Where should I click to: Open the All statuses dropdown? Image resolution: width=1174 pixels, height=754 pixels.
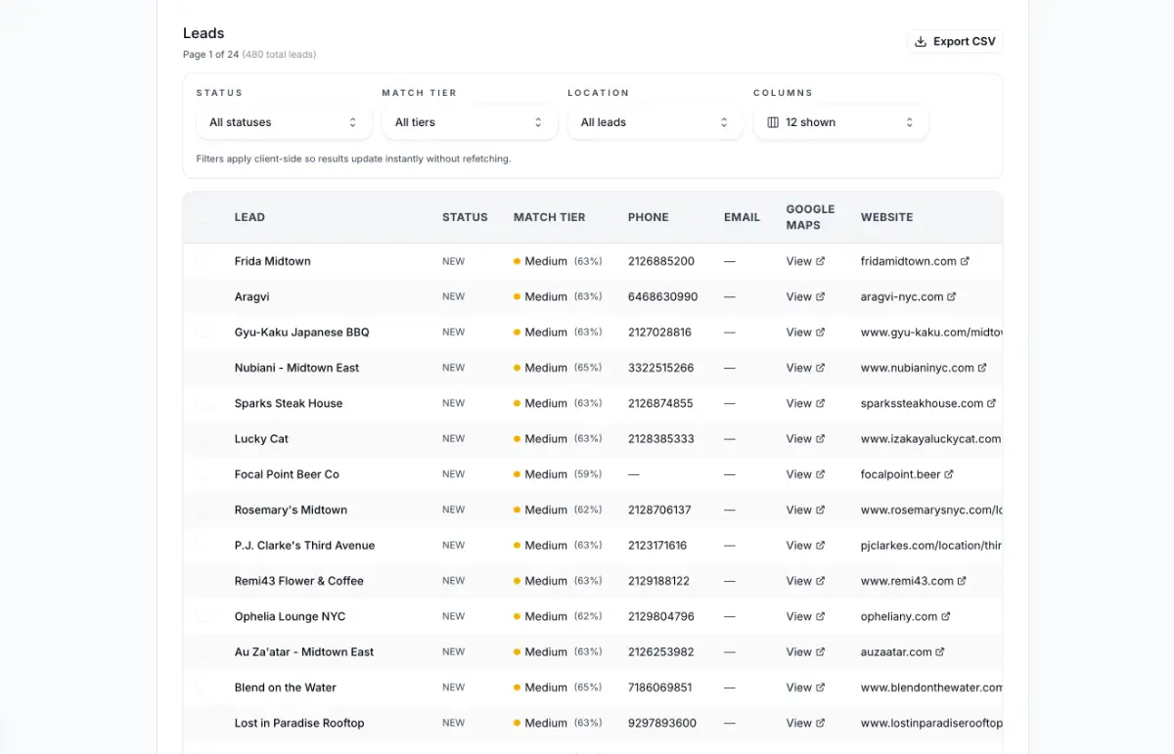[283, 122]
